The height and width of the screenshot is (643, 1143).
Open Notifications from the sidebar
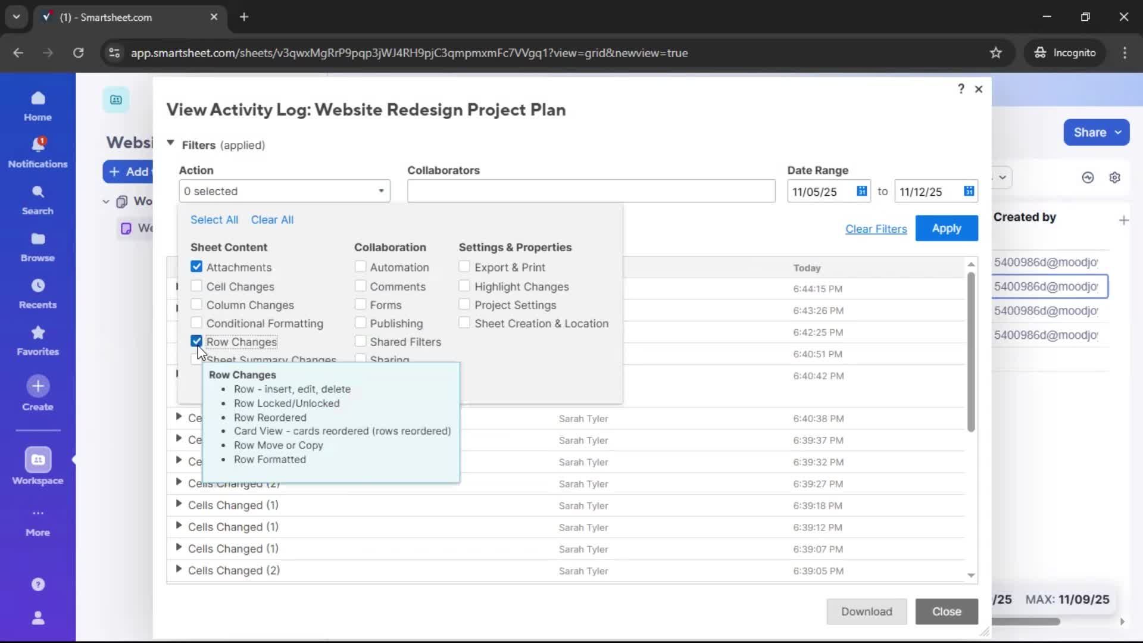click(37, 151)
